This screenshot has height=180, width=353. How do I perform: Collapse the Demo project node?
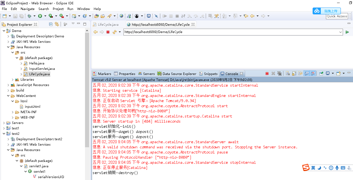point(4,31)
